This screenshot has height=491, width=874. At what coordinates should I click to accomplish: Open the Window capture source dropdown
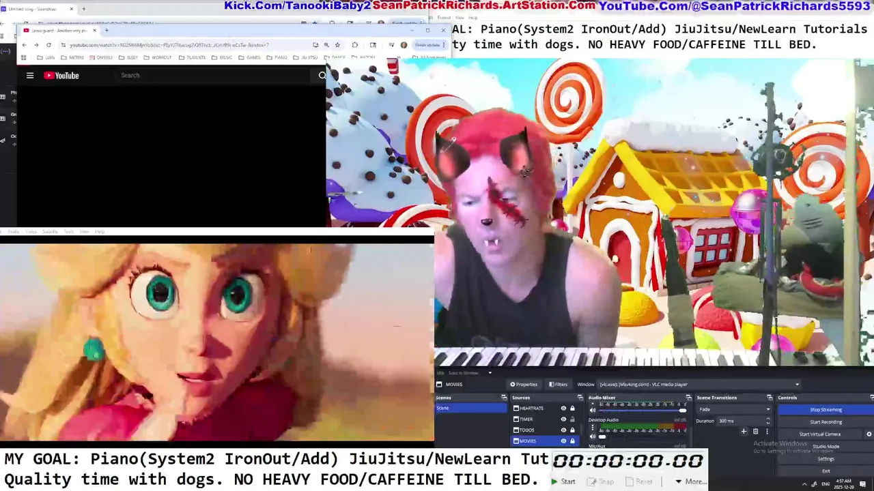699,385
